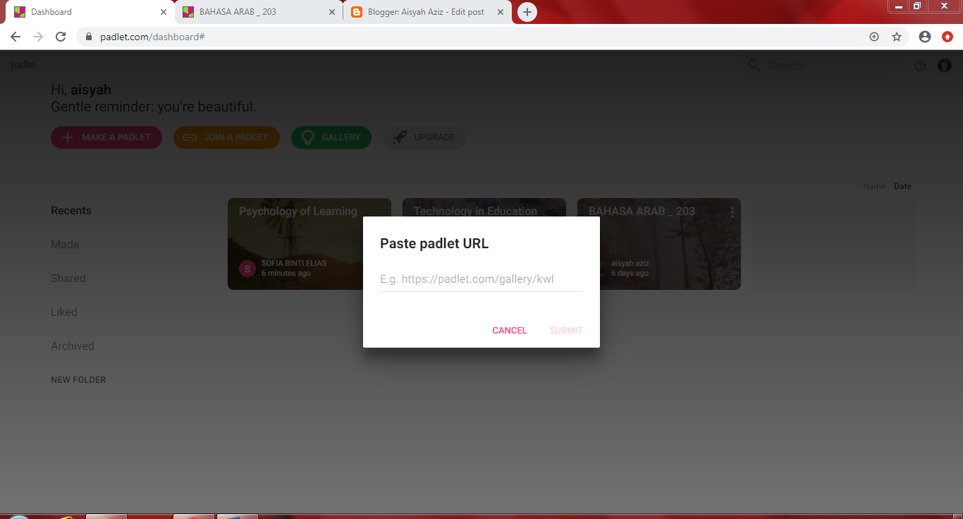The image size is (963, 519).
Task: Switch to the BAHASA ARAB _ 203 tab
Action: tap(259, 12)
